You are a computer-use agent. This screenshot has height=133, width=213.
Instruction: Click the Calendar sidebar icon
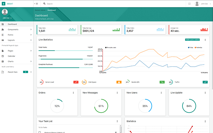(2, 56)
